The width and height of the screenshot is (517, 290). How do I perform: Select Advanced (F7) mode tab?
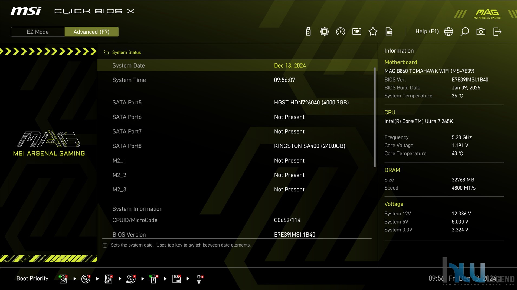[x=91, y=32]
